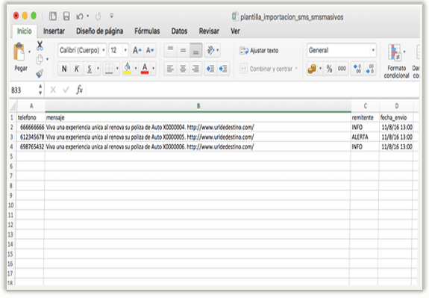Click the confirm entry checkmark in formula bar
Viewport: 429px width, 298px height.
pos(66,90)
